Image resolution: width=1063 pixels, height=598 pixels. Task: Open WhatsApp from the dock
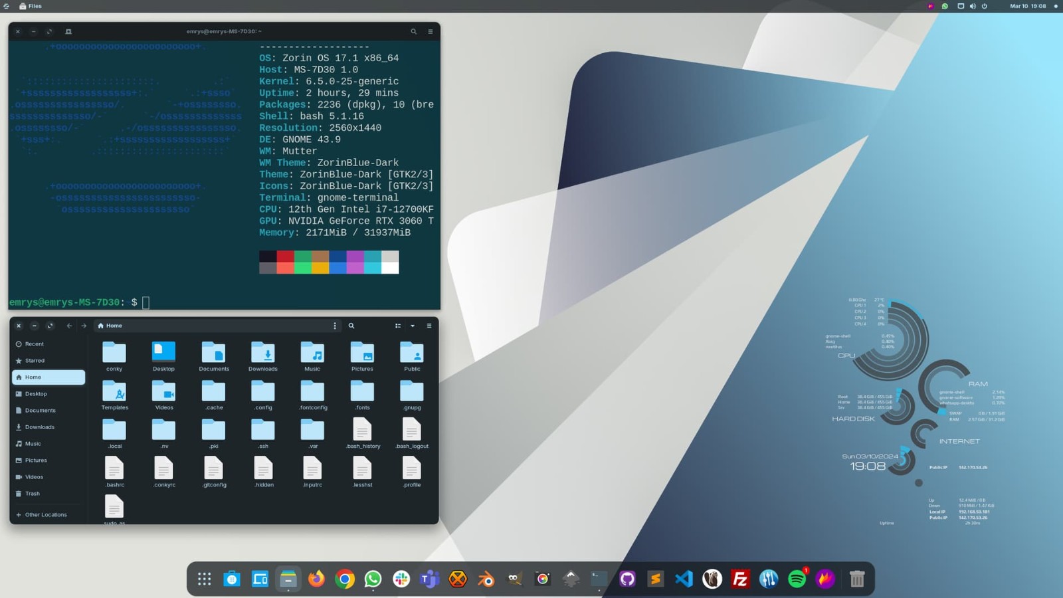[x=373, y=579]
